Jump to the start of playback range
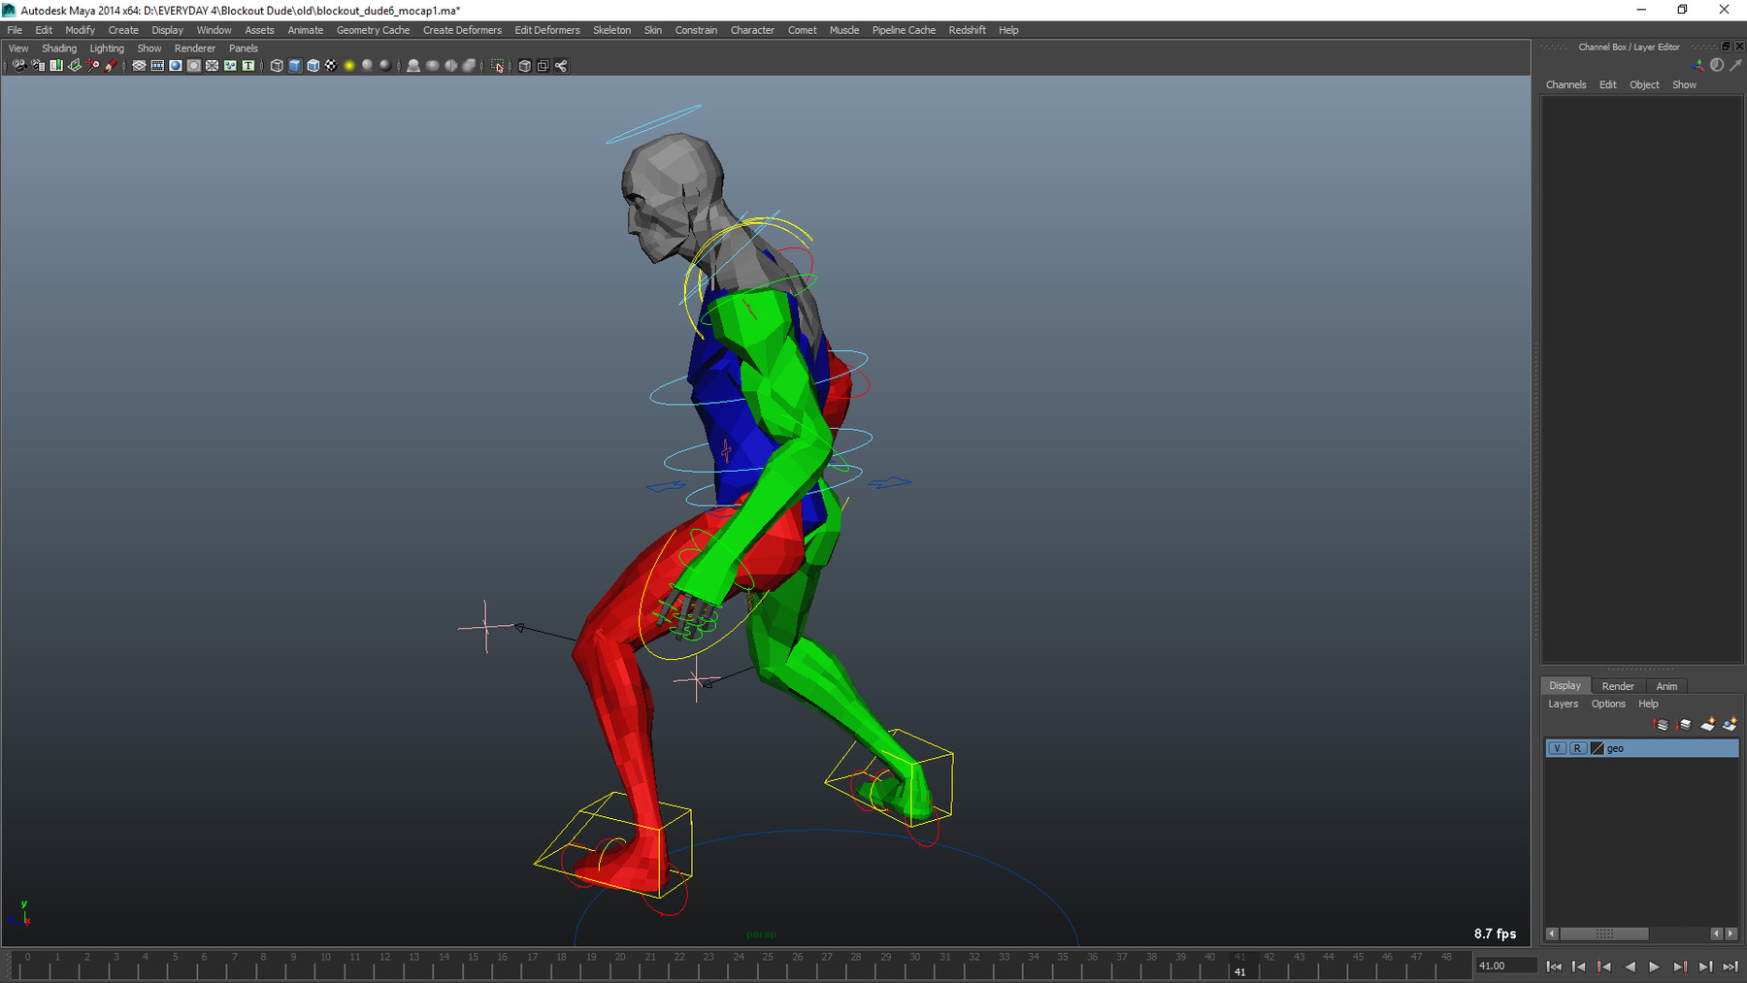1747x983 pixels. [1554, 967]
